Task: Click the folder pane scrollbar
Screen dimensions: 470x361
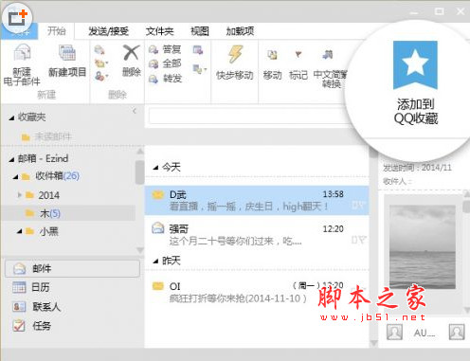Action: tap(139, 172)
